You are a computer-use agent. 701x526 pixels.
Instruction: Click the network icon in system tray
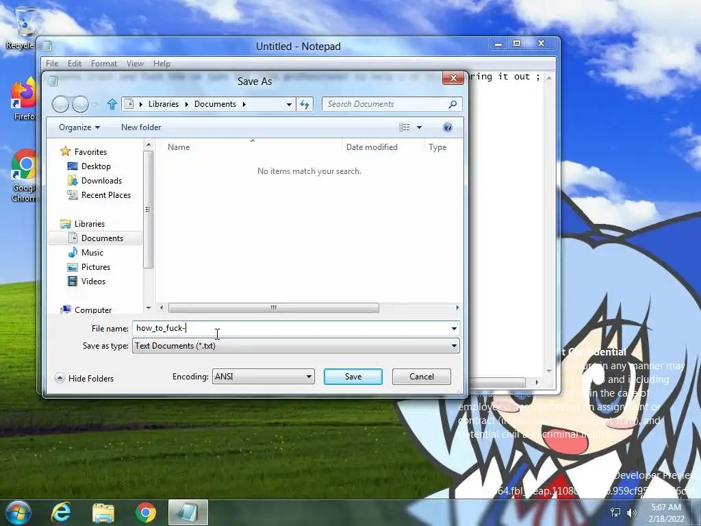(615, 512)
